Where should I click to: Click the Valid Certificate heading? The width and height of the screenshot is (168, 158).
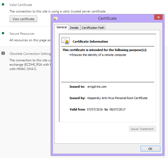click(x=21, y=5)
